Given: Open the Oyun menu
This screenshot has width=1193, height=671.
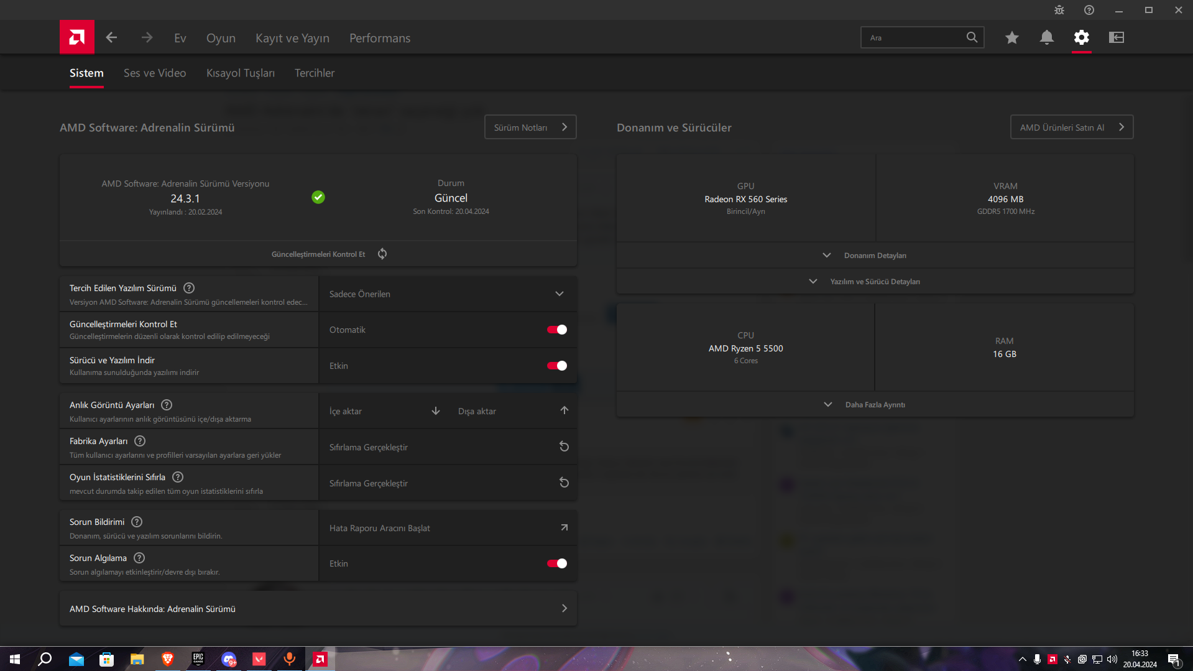Looking at the screenshot, I should click(221, 38).
